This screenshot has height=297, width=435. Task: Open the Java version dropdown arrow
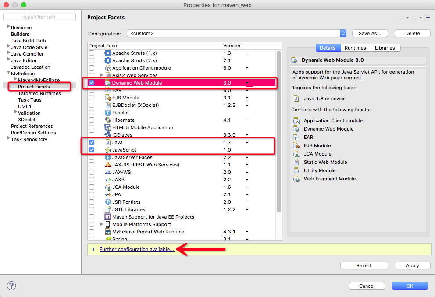(247, 142)
